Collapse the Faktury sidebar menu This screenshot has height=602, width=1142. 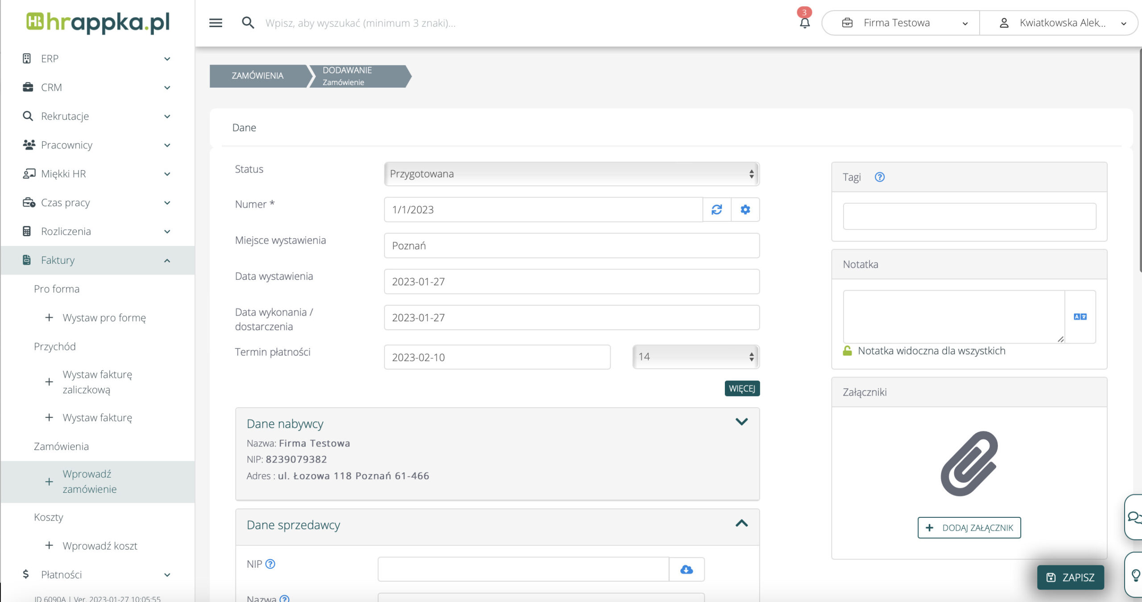pyautogui.click(x=167, y=260)
